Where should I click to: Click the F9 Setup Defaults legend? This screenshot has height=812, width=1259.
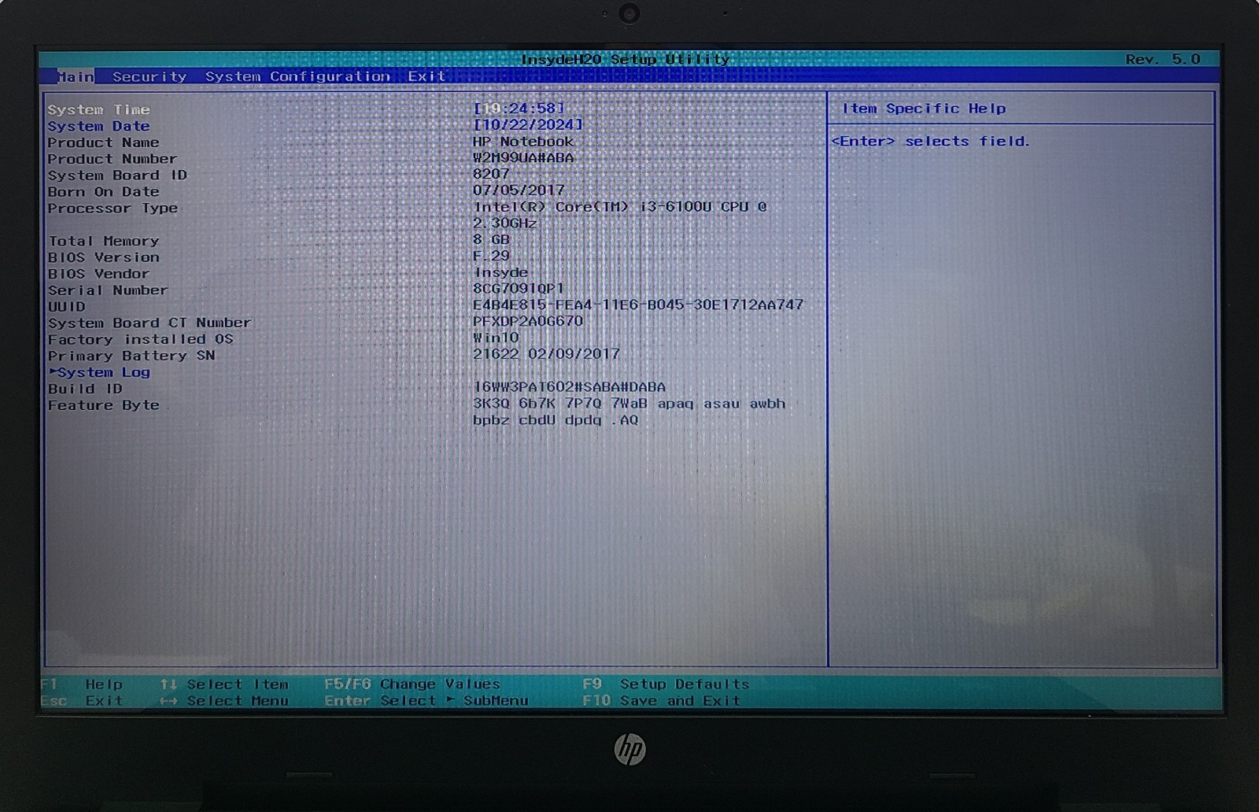tap(666, 684)
